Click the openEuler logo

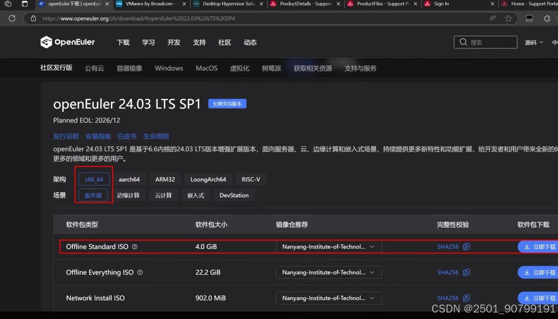(68, 42)
